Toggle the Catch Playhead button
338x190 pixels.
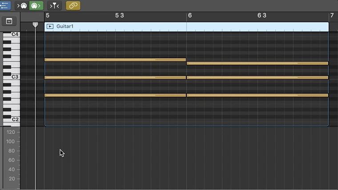(54, 6)
